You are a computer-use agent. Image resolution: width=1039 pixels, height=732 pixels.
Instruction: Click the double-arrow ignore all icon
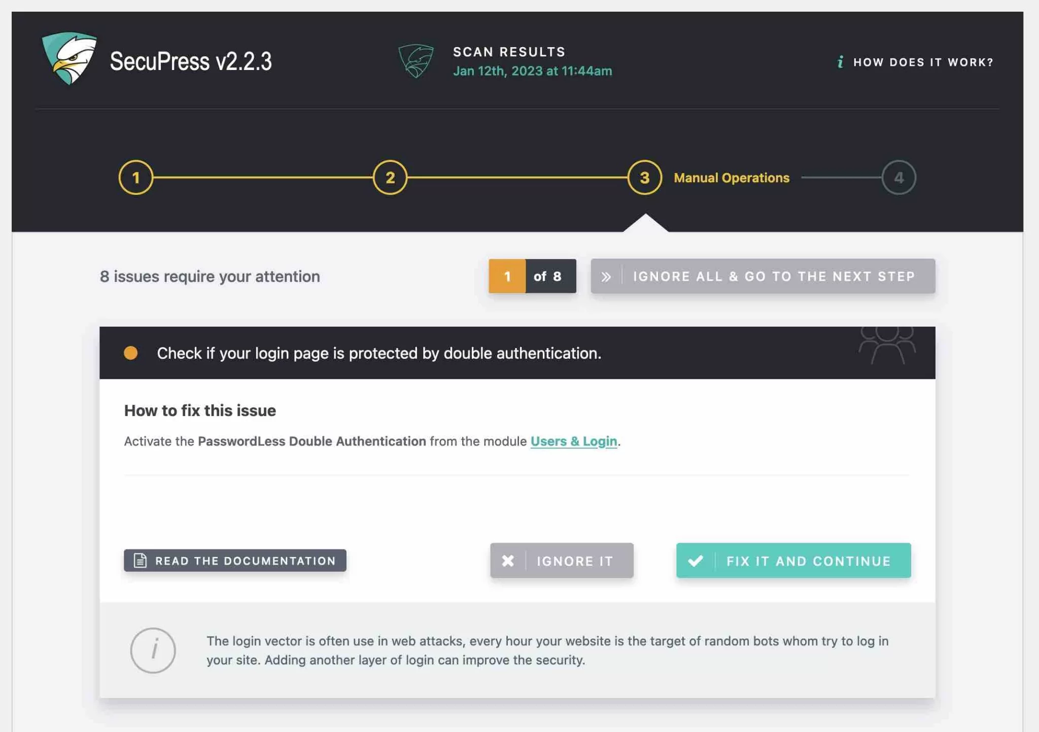tap(607, 275)
